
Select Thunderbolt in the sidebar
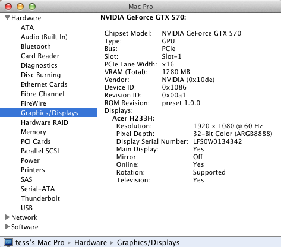coord(40,198)
